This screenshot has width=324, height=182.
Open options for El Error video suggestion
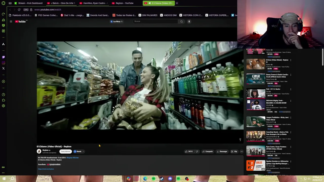(x=291, y=60)
